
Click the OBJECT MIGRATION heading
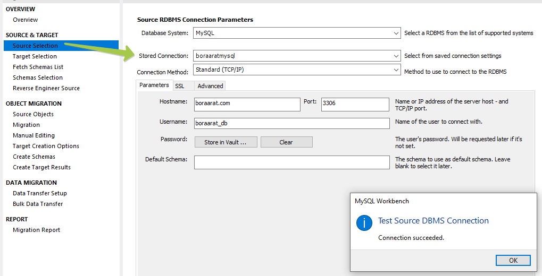[x=34, y=103]
